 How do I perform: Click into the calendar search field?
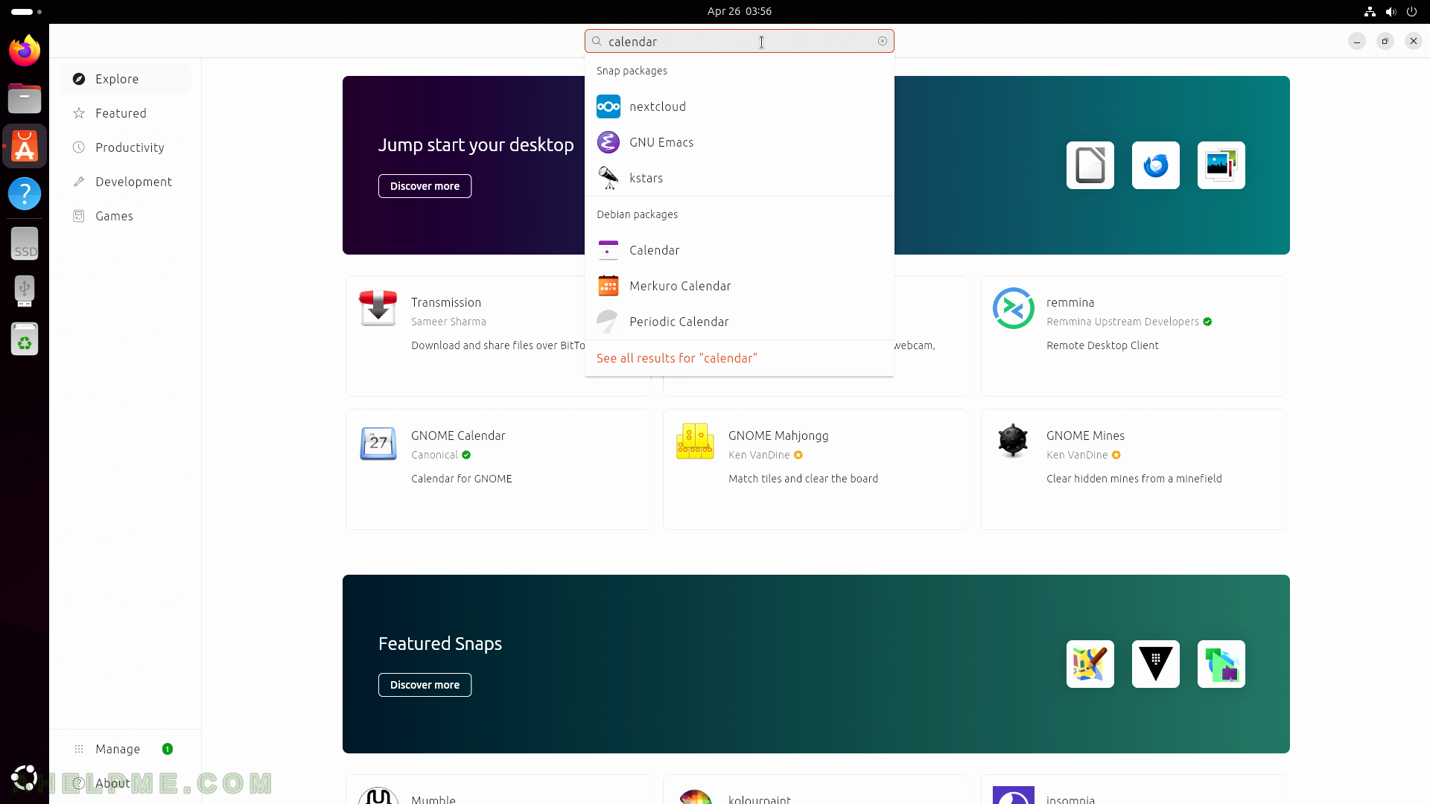pos(740,41)
